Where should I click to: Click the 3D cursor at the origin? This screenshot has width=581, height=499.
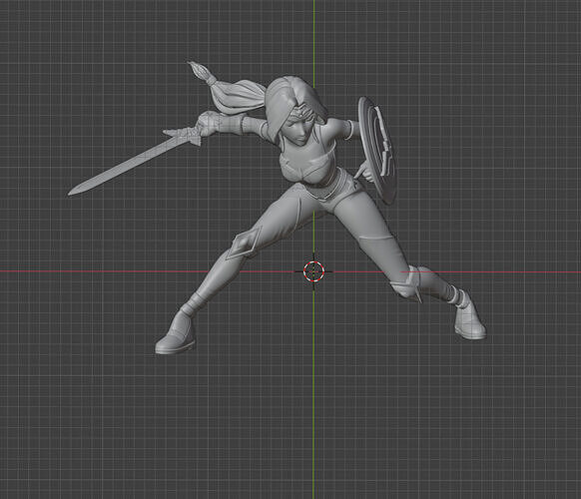[x=313, y=271]
